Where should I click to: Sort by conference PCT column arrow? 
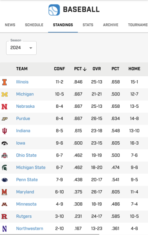point(85,69)
